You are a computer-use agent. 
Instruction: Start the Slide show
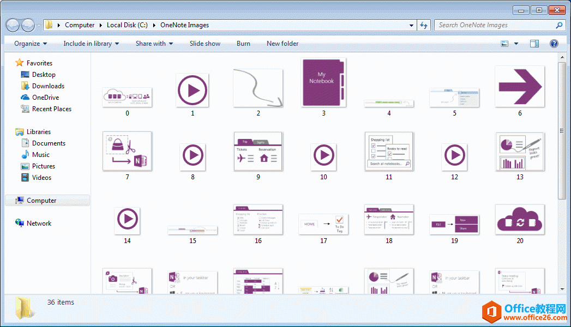(x=205, y=43)
